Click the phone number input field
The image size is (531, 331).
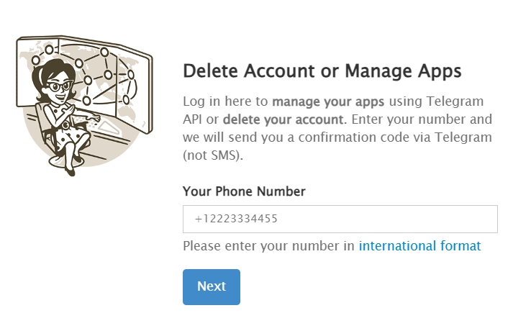pos(340,219)
